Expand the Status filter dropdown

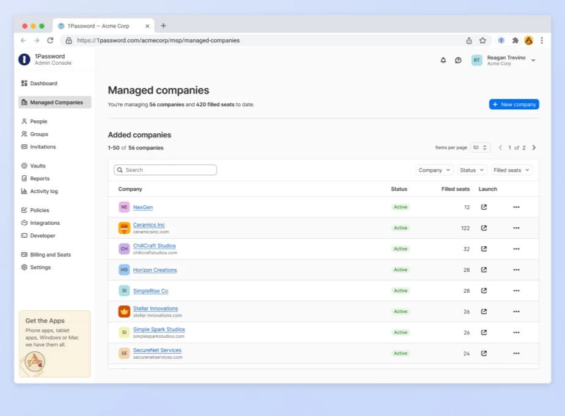[472, 170]
